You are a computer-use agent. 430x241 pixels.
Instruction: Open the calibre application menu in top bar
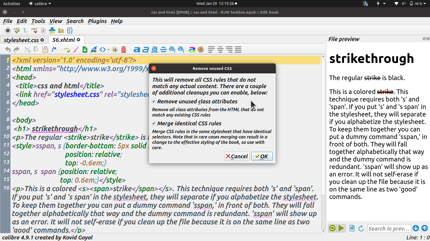point(40,3)
